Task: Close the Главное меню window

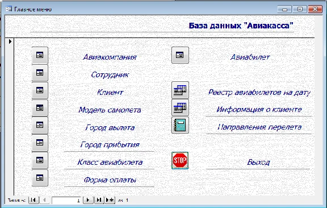Action: click(315, 9)
